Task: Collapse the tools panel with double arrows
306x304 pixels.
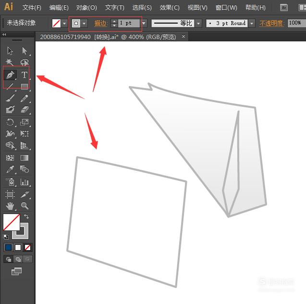Action: click(4, 35)
